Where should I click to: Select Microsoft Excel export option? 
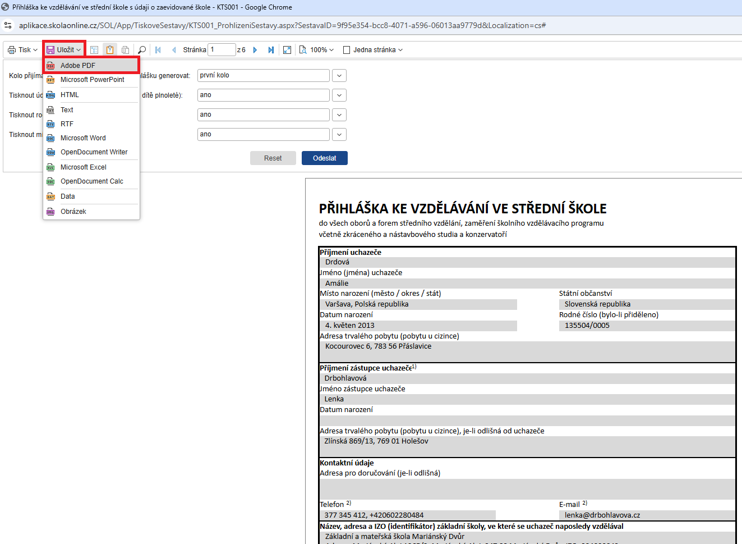coord(91,167)
